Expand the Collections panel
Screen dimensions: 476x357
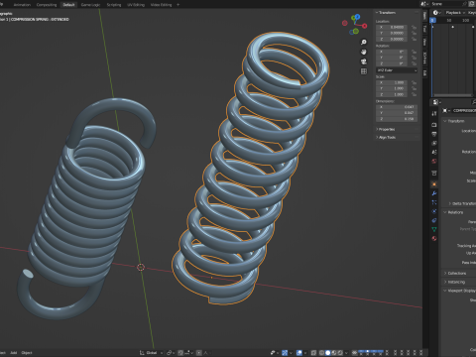454,273
